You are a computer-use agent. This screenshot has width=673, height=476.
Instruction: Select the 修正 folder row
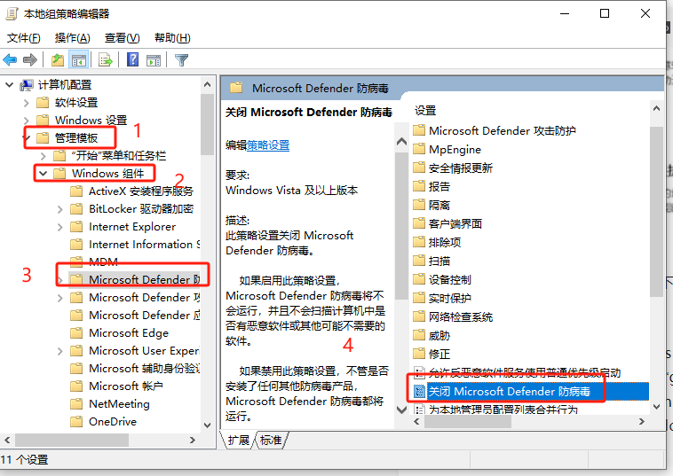tap(439, 354)
